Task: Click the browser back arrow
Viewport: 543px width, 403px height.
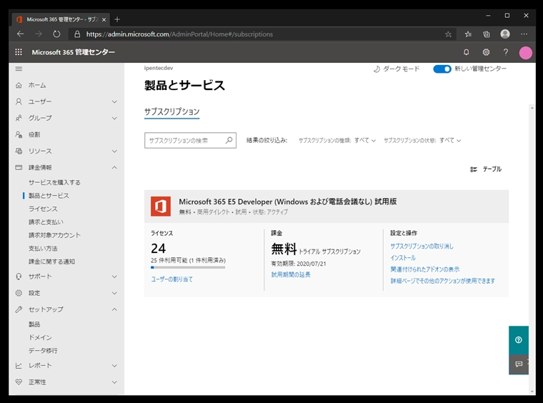Action: click(21, 34)
